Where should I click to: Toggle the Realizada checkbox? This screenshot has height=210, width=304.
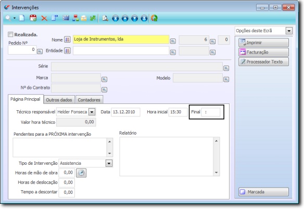(10, 34)
